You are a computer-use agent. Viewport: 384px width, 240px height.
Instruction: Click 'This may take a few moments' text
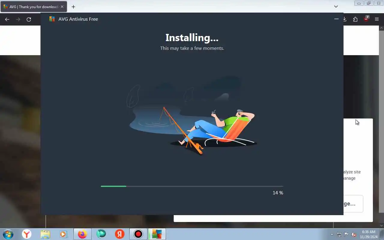pos(192,48)
